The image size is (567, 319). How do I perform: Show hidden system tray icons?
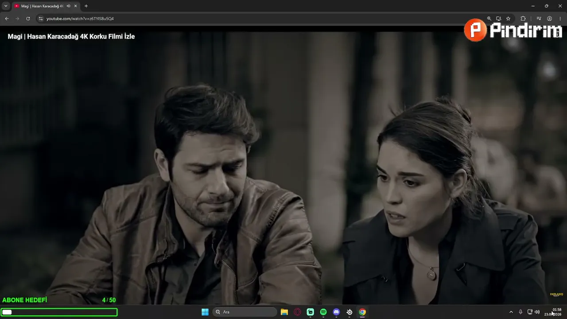tap(511, 312)
